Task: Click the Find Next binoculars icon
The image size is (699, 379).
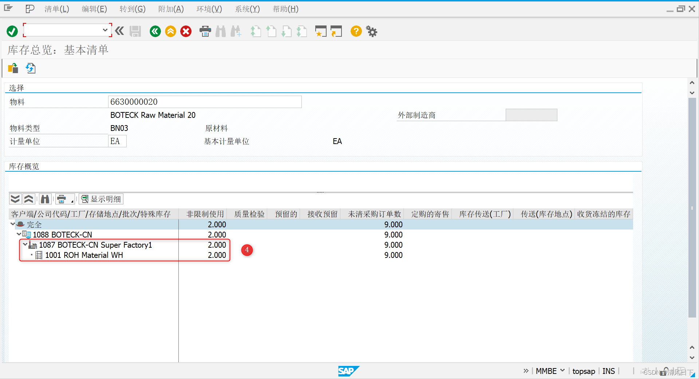Action: [236, 31]
